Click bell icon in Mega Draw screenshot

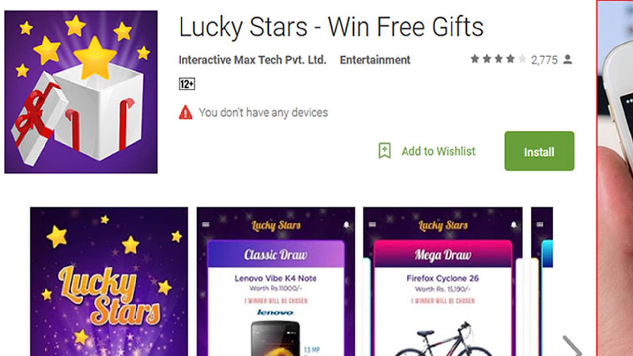pyautogui.click(x=513, y=225)
